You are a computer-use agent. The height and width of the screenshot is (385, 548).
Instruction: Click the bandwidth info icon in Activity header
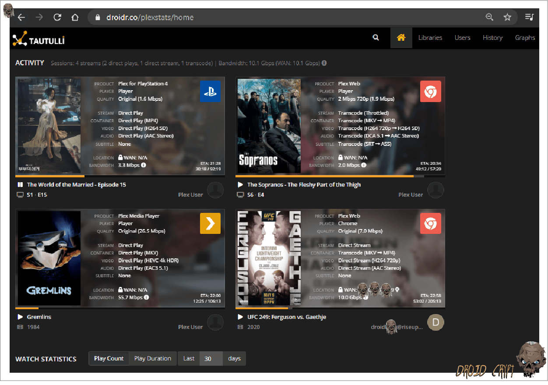click(x=324, y=63)
